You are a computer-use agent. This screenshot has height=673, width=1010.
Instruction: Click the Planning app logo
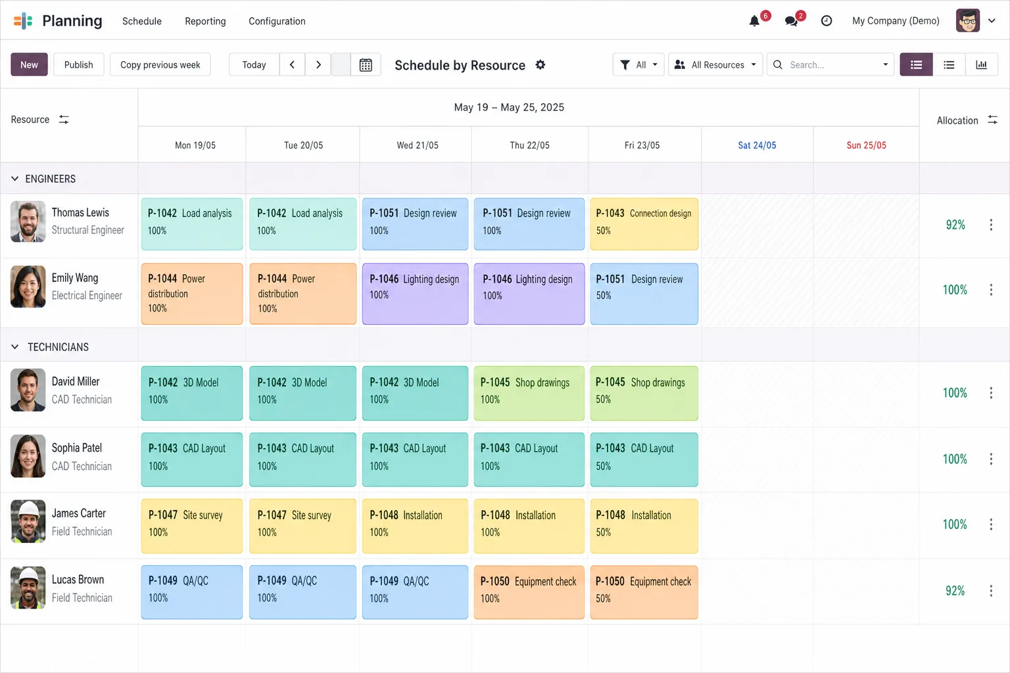click(23, 21)
